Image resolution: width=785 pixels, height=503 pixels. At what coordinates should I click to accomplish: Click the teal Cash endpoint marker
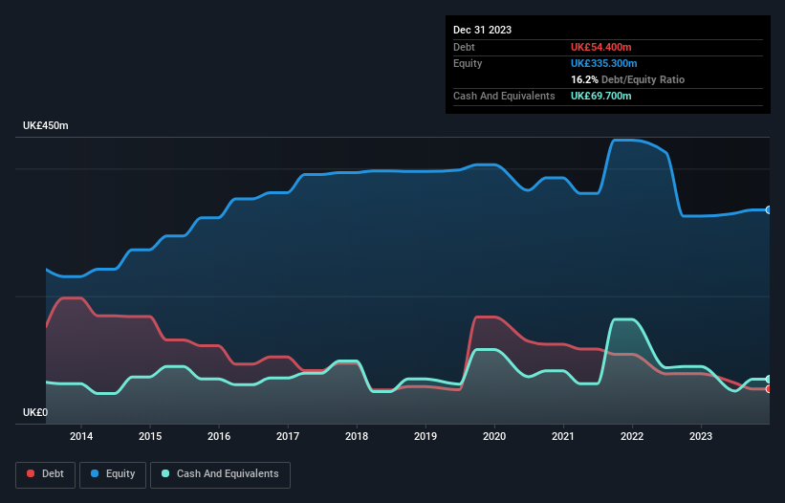[769, 380]
